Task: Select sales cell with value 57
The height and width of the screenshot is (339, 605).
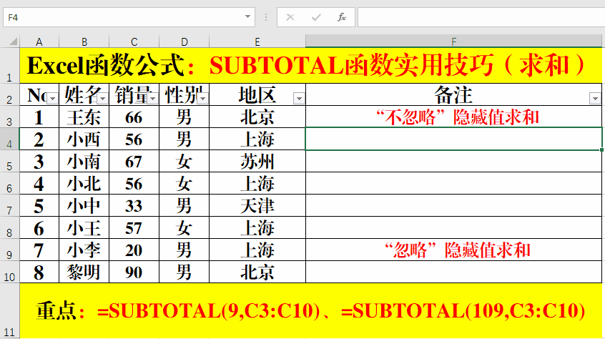Action: pyautogui.click(x=134, y=228)
